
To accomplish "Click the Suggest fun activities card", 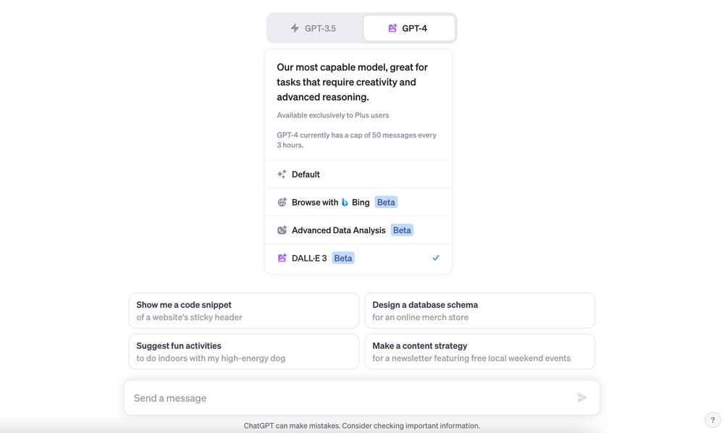I will pos(243,351).
